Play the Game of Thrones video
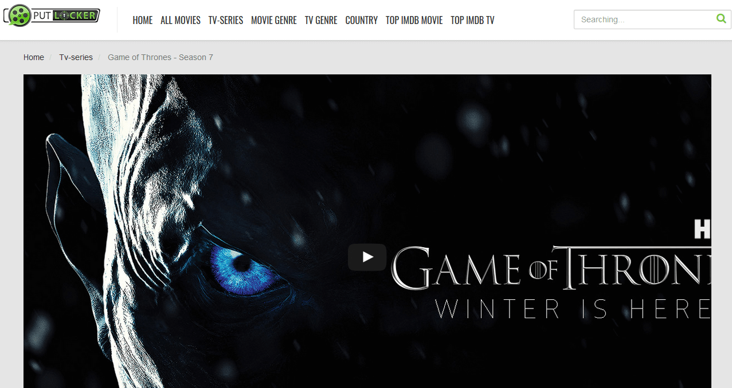 (x=367, y=257)
